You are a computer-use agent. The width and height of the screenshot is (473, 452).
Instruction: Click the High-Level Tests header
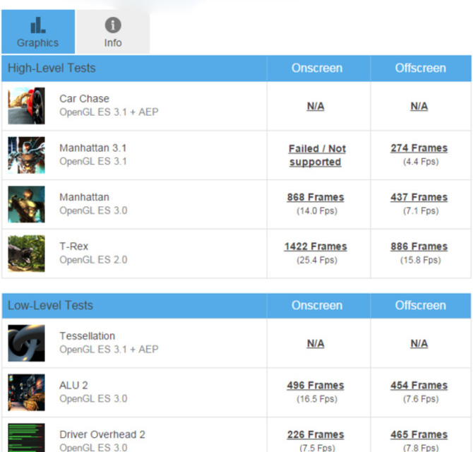pyautogui.click(x=52, y=69)
